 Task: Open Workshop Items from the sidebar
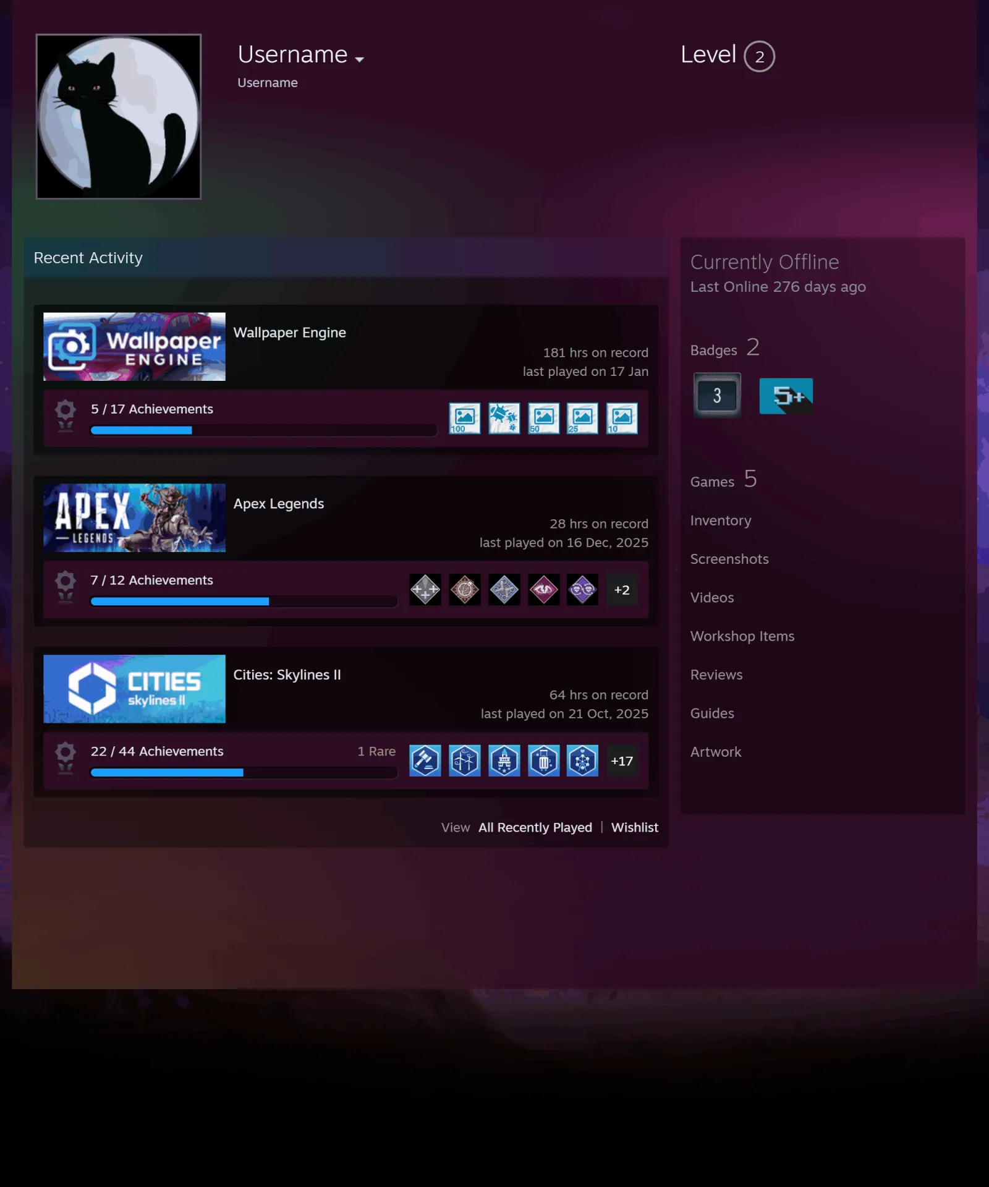[x=742, y=636]
